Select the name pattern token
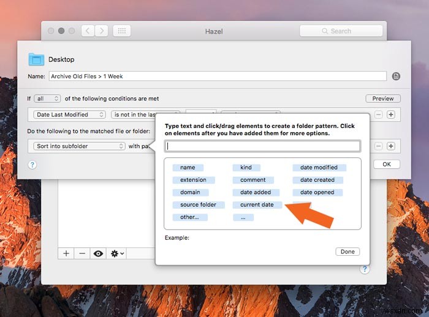The image size is (429, 317). [188, 168]
